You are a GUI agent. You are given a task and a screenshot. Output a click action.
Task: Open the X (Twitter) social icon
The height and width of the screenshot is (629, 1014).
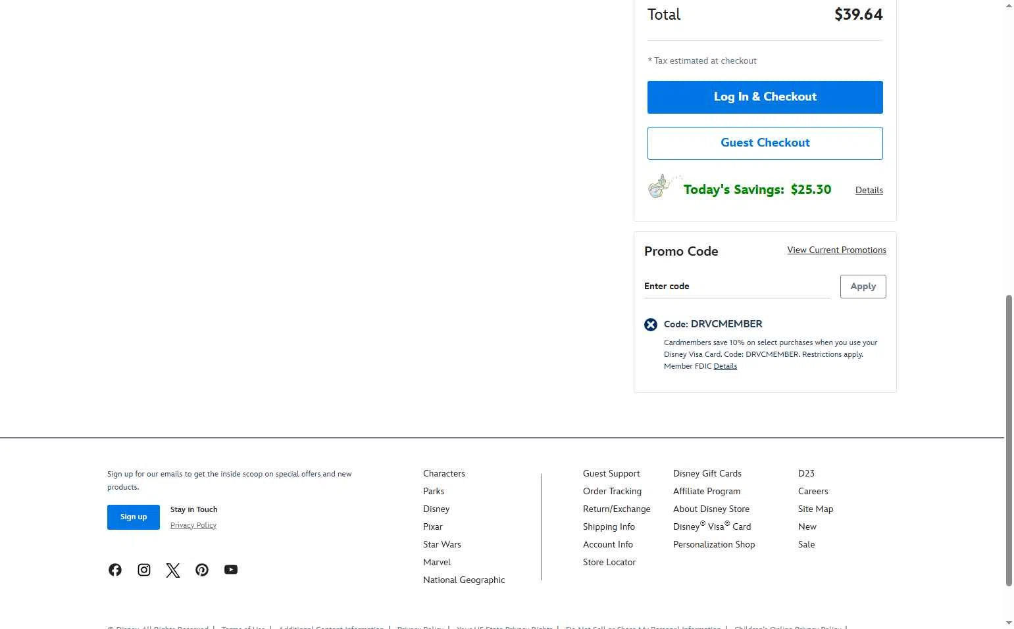[173, 570]
